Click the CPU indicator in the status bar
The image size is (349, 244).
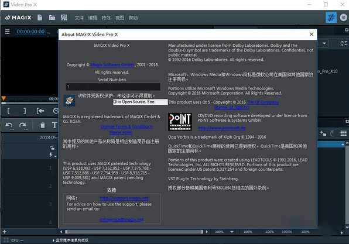click(17, 240)
